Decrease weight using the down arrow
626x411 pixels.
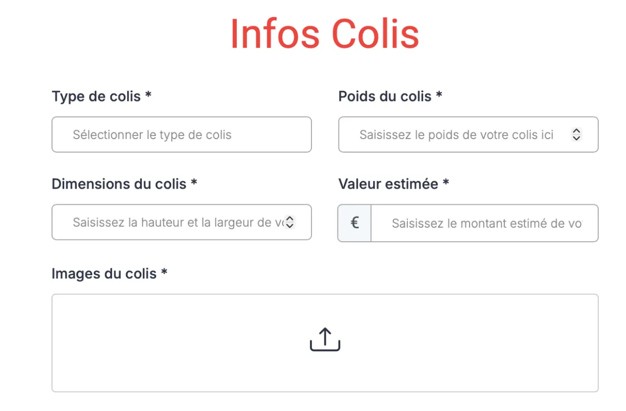[x=576, y=138]
